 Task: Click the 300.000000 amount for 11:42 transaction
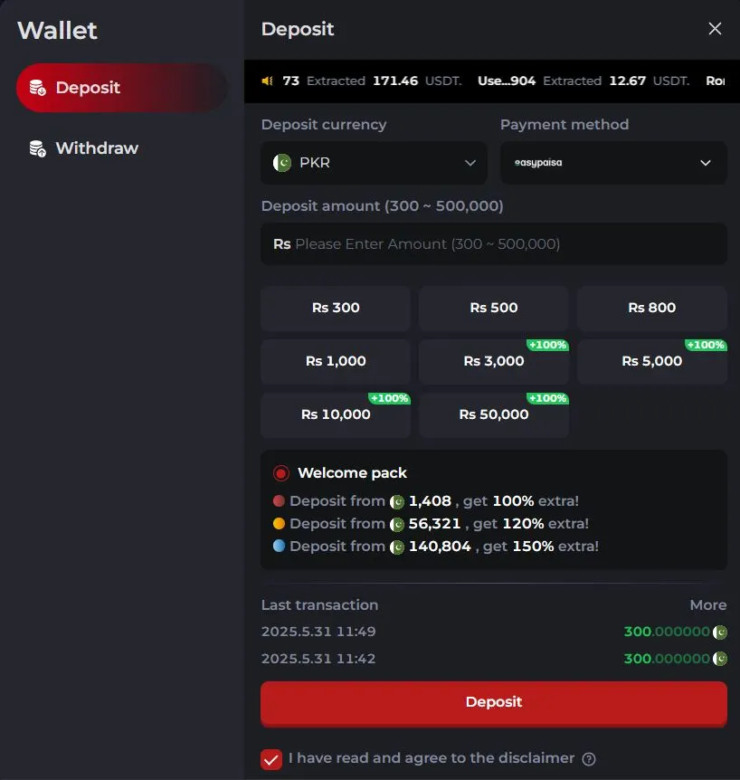[x=667, y=659]
